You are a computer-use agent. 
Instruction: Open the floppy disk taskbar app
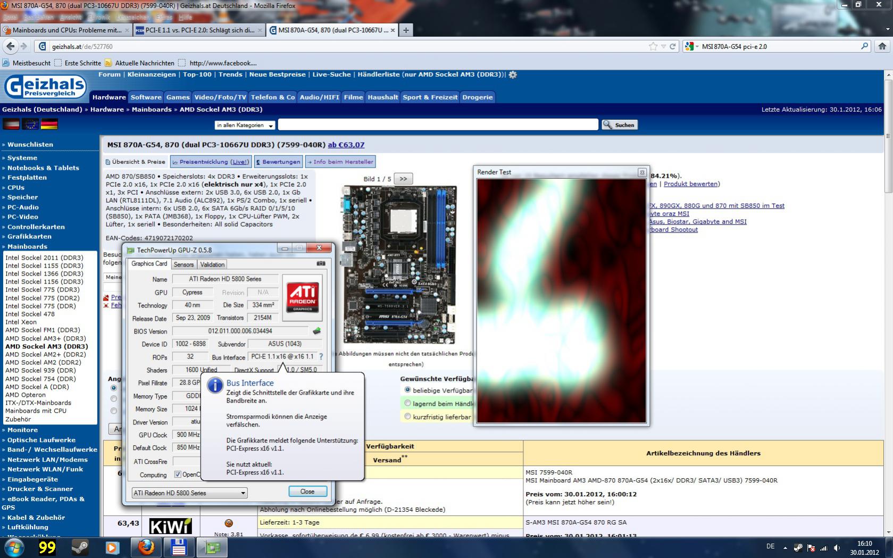coord(178,547)
